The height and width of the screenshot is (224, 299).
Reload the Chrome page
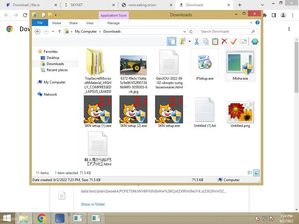(x=25, y=15)
